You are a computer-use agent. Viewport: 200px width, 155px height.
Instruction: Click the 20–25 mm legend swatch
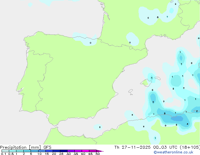(x=56, y=151)
